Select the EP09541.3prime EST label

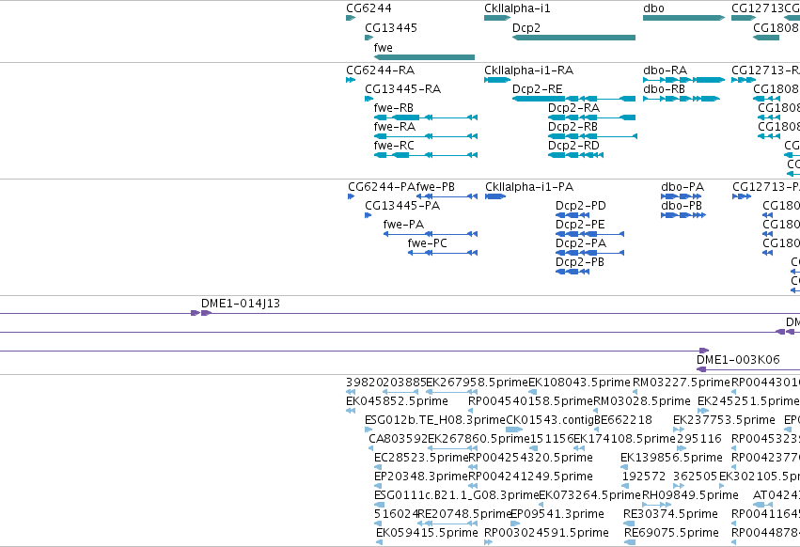click(557, 515)
